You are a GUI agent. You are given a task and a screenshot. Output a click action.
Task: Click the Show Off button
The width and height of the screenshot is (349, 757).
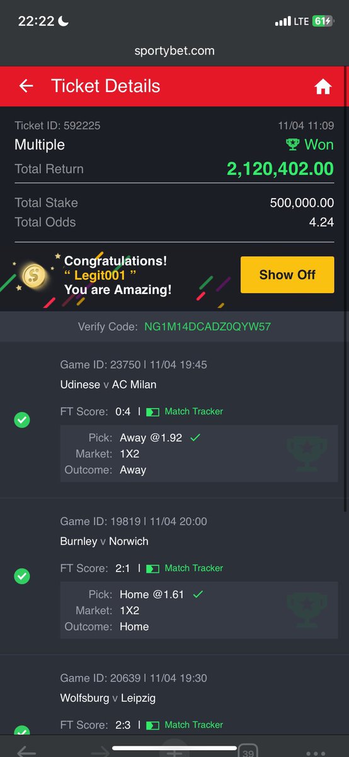click(287, 274)
